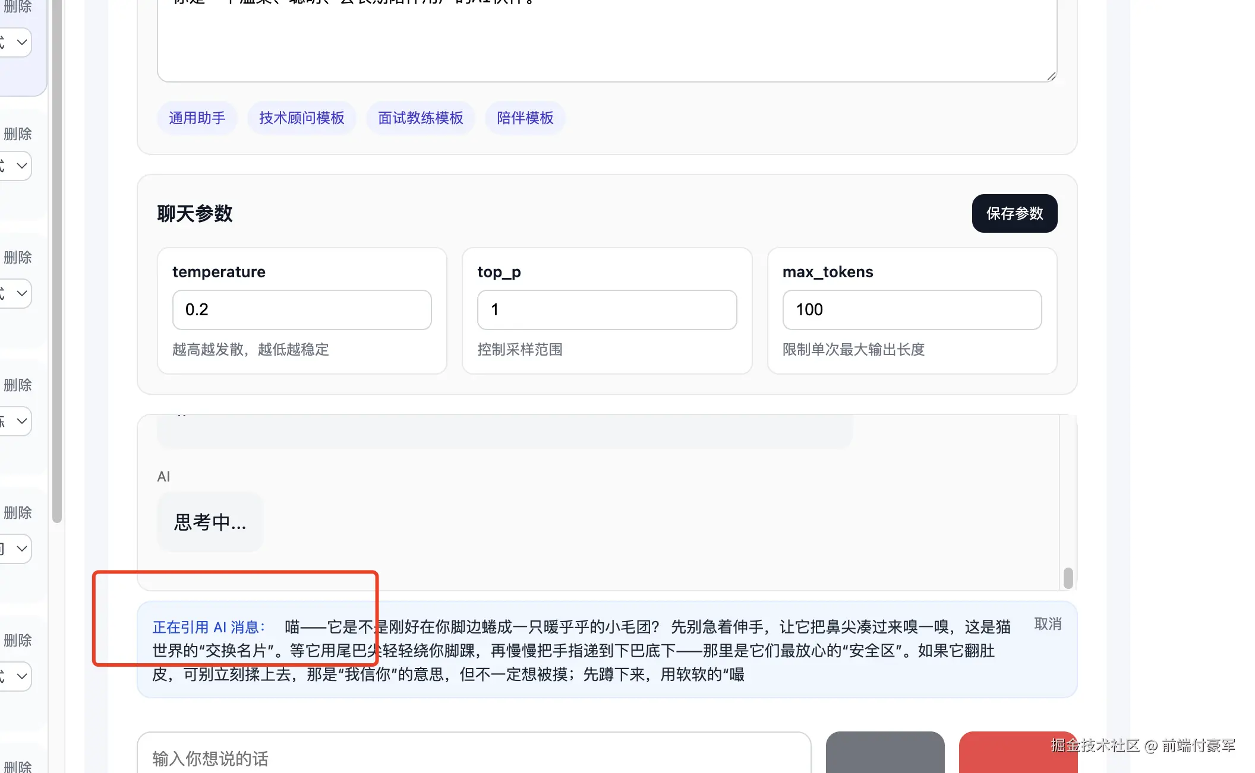The height and width of the screenshot is (773, 1255).
Task: Pick the 陪伴模板 template chip
Action: pos(525,118)
